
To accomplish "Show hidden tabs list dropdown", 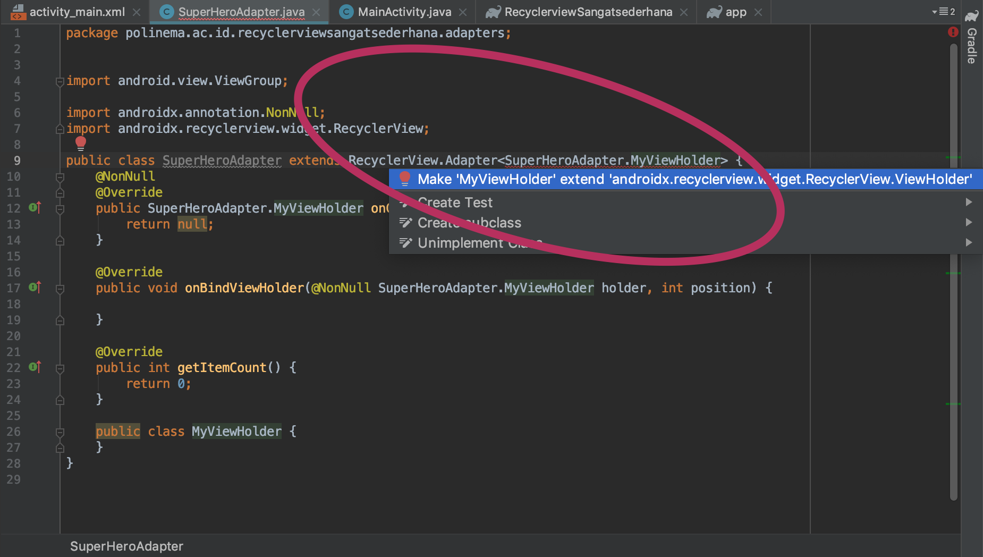I will 943,12.
